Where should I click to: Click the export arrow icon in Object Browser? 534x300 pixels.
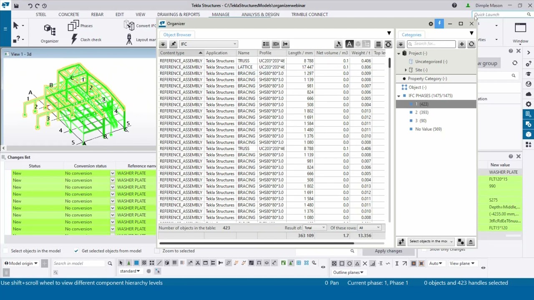point(285,44)
